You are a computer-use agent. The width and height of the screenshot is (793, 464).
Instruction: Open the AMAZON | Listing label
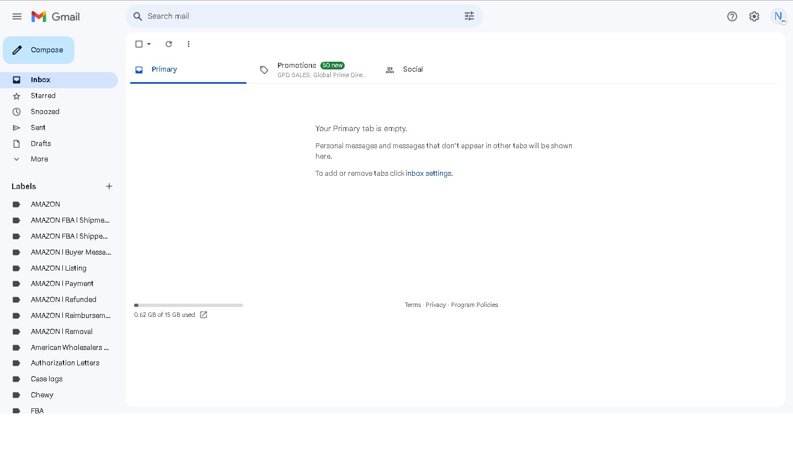pyautogui.click(x=59, y=268)
